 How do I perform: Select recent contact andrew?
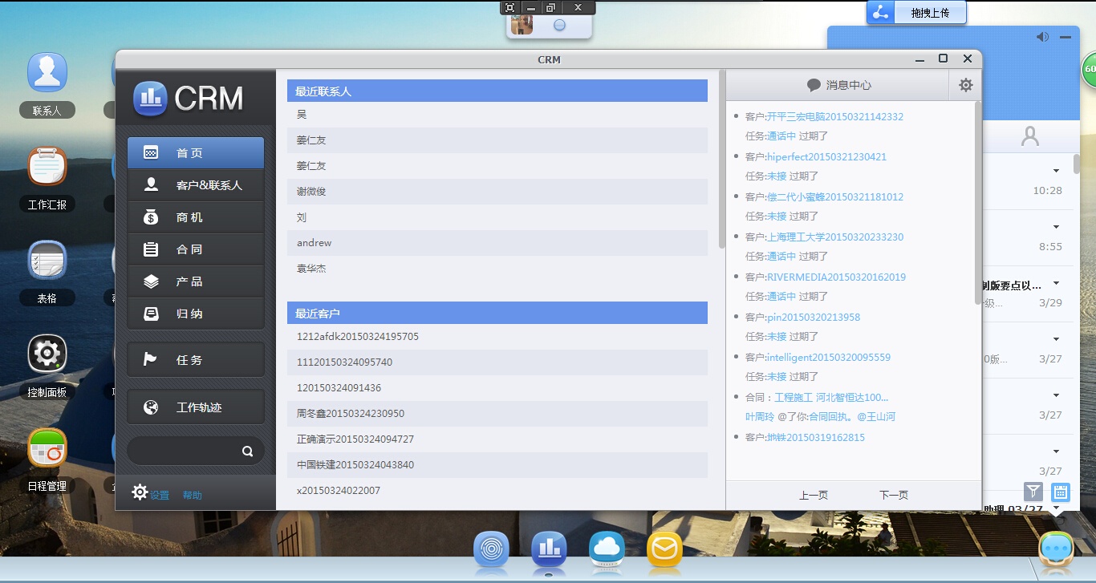pyautogui.click(x=497, y=243)
